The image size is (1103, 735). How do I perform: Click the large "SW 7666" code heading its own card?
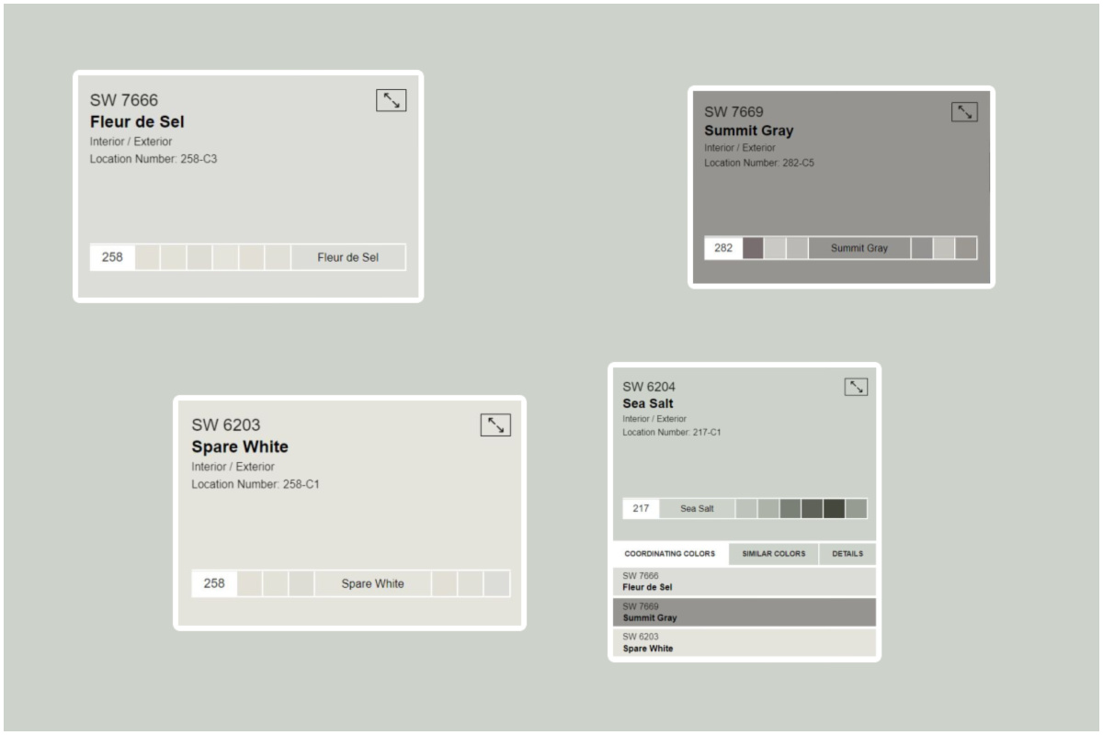click(x=124, y=100)
